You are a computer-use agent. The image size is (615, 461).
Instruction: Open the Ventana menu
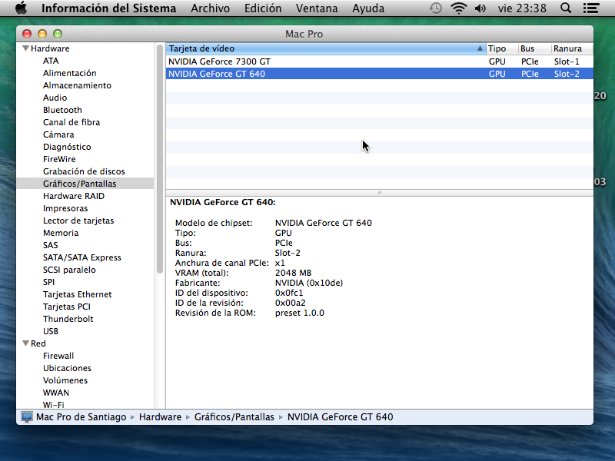(317, 8)
